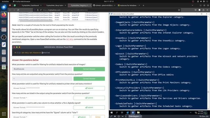Open a new Firefox tab
Screen dimensions: 210x118
(x=143, y=5)
